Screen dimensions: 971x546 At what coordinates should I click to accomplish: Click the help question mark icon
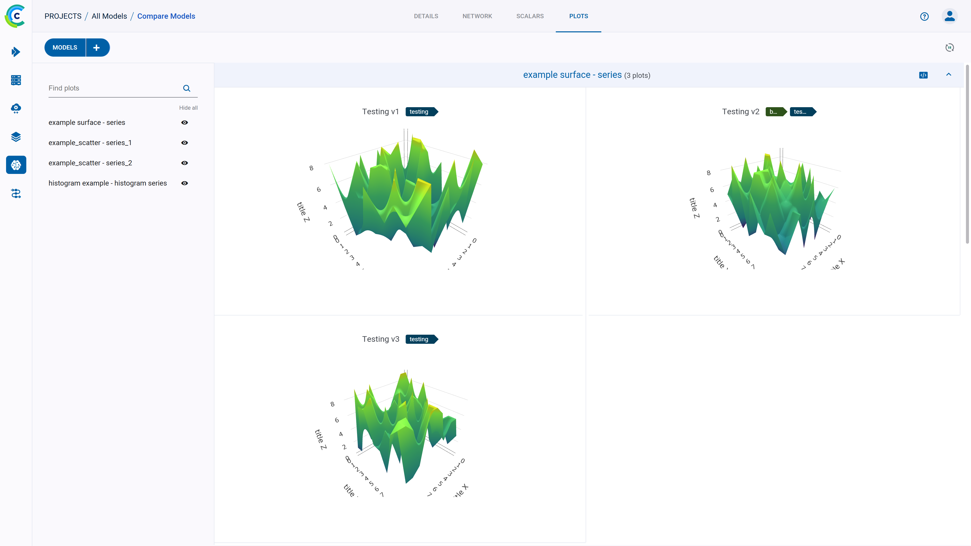coord(925,16)
